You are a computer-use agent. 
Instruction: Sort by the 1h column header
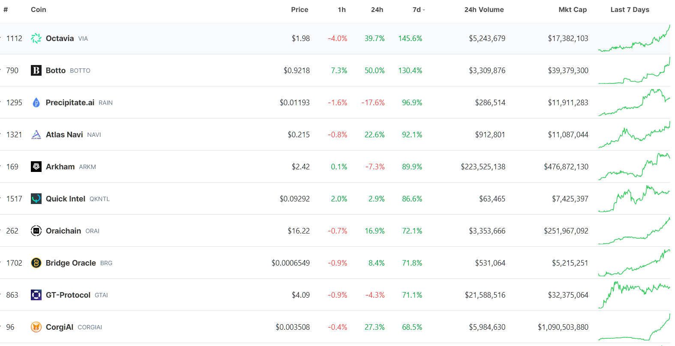pyautogui.click(x=342, y=10)
